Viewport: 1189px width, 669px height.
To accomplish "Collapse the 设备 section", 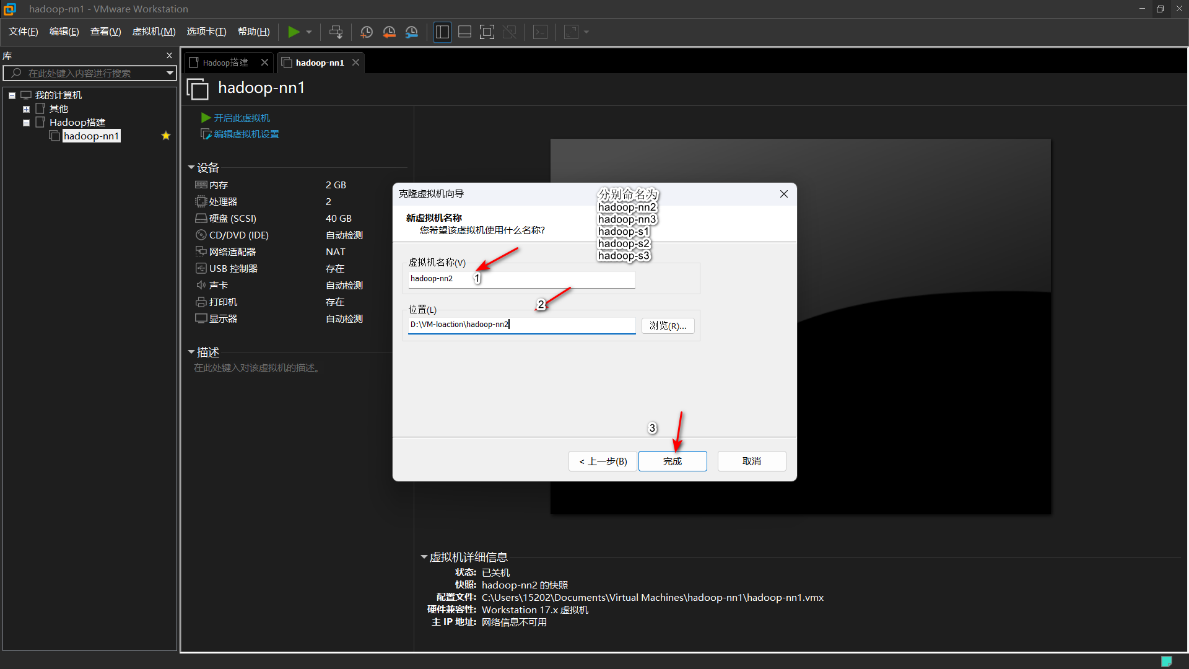I will pos(191,168).
